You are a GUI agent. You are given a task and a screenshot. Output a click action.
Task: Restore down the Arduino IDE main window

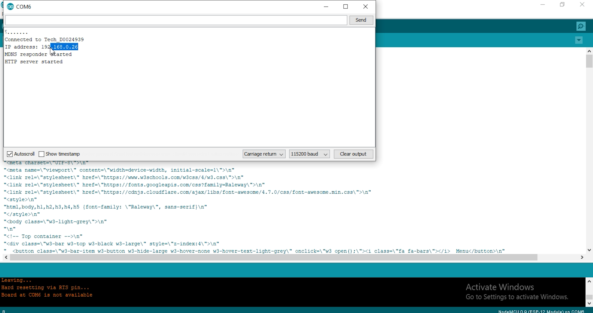[x=562, y=5]
